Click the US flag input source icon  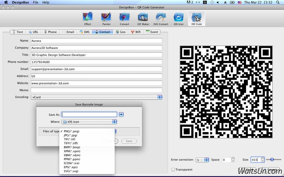point(240,2)
